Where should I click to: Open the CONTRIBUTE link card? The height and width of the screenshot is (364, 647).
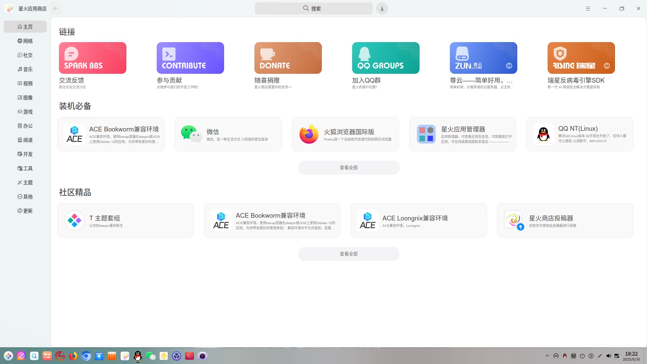[190, 58]
